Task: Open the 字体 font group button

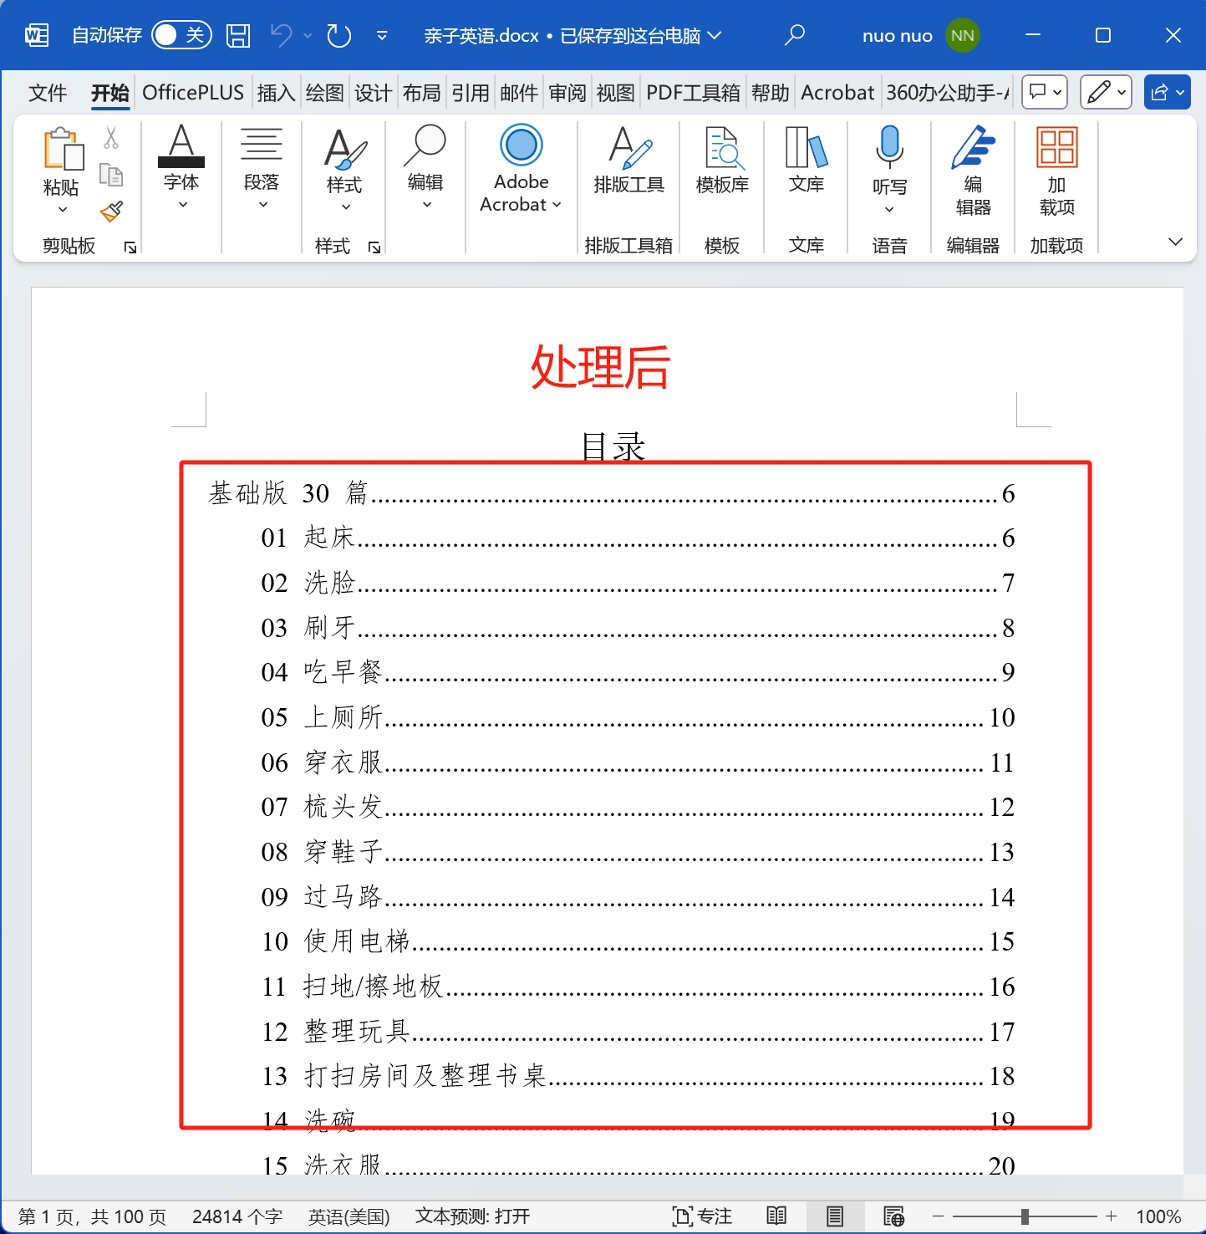Action: pos(181,167)
